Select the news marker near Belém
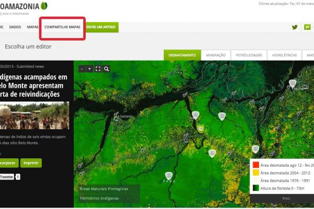Viewport: 314px width, 209px height. click(x=293, y=83)
